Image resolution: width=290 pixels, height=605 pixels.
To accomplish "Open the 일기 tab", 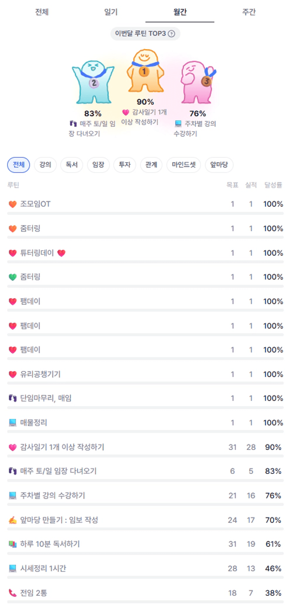I will tap(111, 12).
